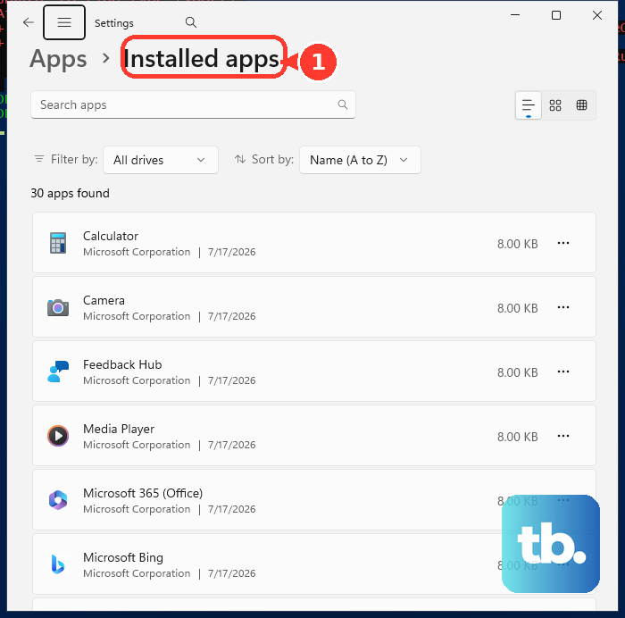Minimize the Settings window
The image size is (625, 618).
[515, 15]
